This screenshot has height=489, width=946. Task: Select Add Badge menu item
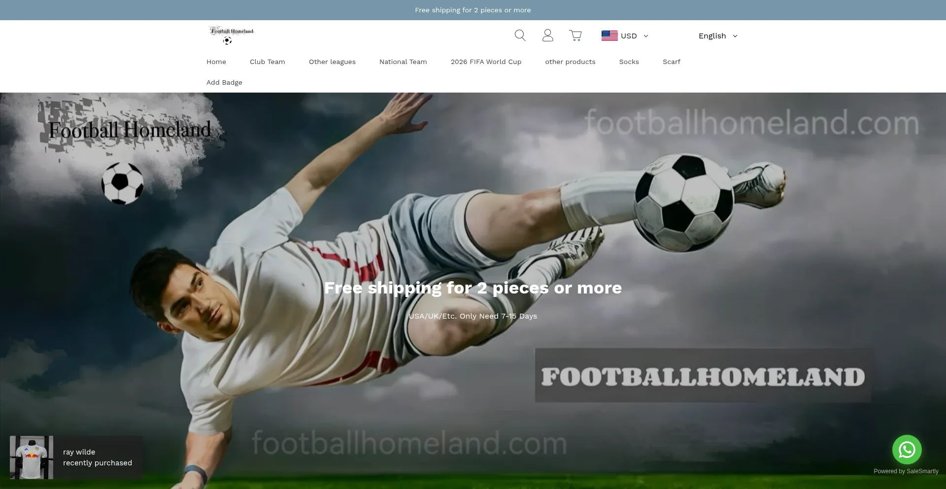224,82
